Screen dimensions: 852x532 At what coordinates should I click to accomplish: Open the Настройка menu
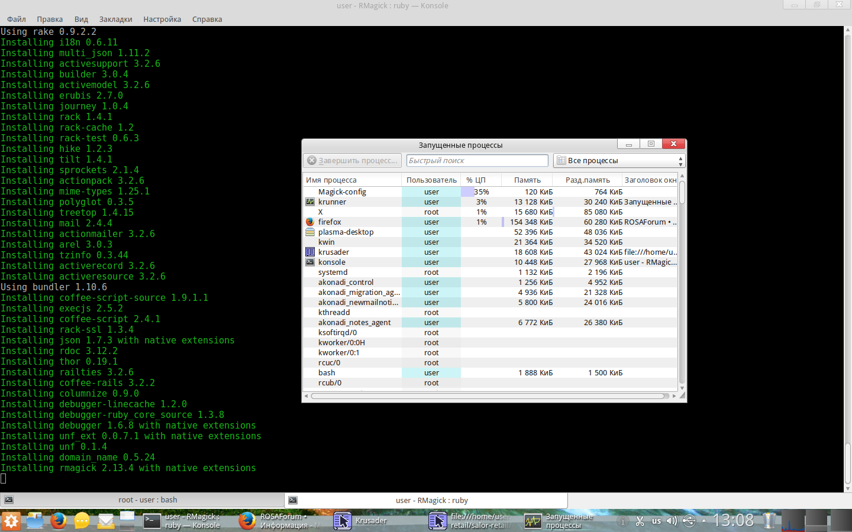tap(162, 19)
